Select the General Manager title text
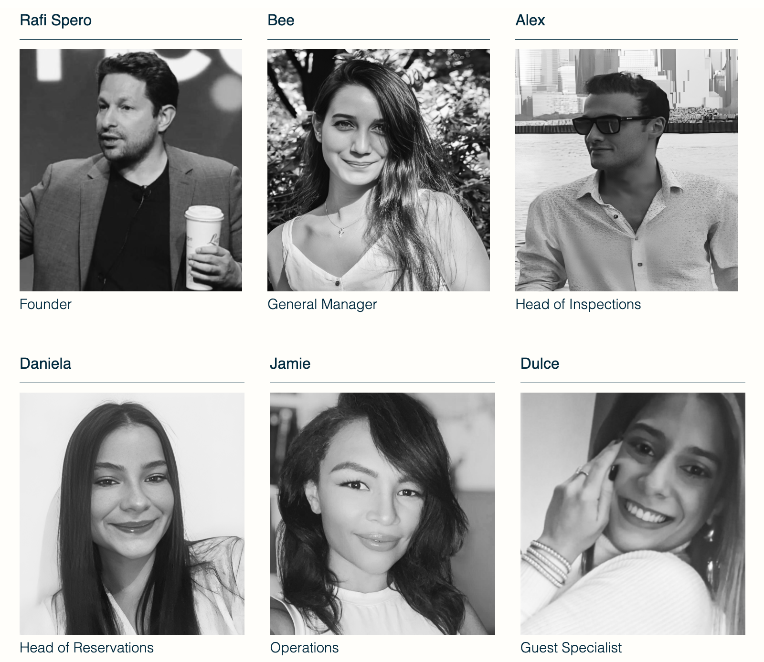 (322, 304)
